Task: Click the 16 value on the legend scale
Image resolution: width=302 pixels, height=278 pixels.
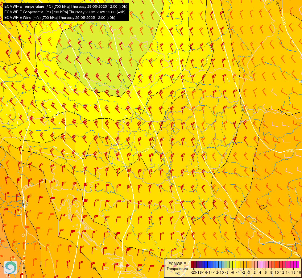Action: 294,272
